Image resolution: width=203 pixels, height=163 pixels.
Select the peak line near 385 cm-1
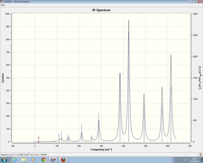coord(120,107)
